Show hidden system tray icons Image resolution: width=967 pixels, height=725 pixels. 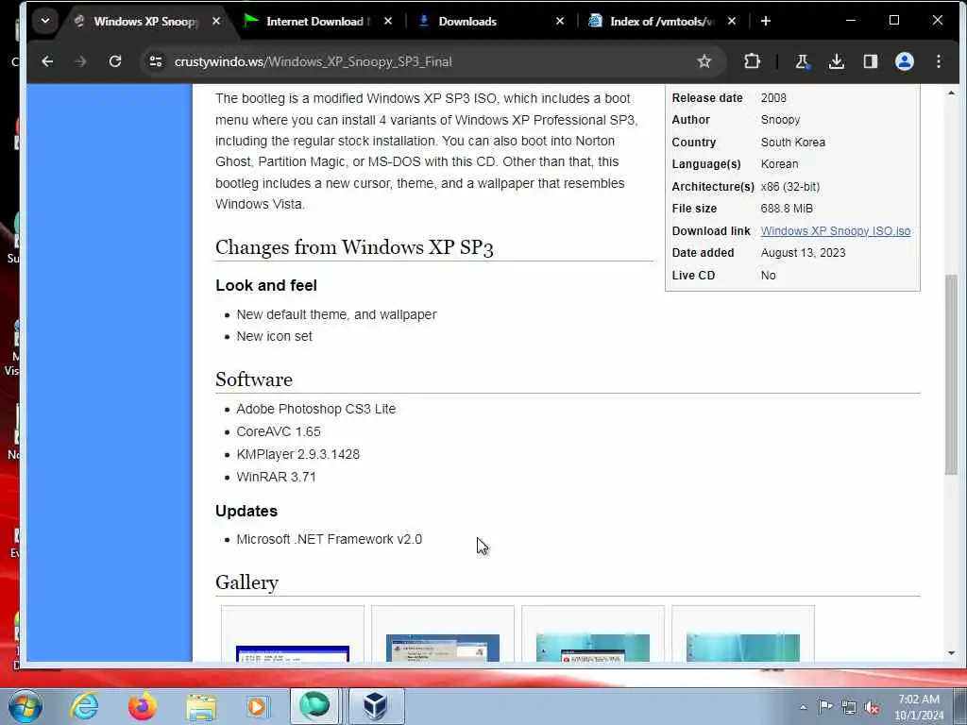coord(803,707)
